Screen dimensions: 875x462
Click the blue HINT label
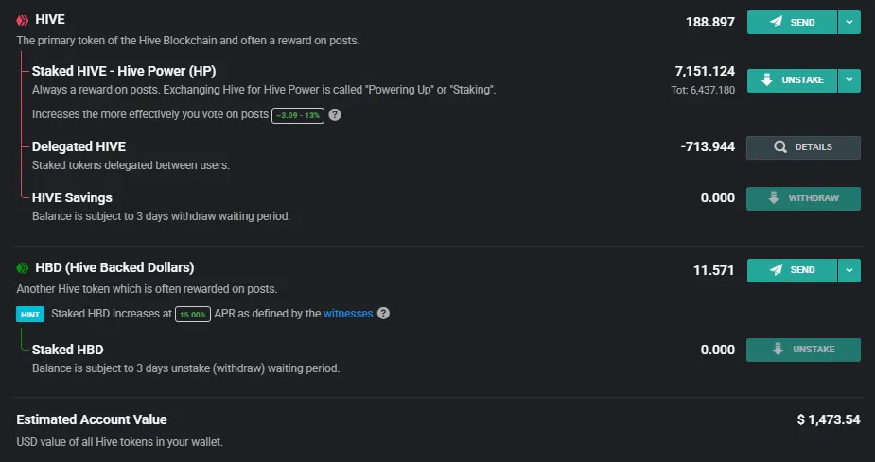[30, 315]
